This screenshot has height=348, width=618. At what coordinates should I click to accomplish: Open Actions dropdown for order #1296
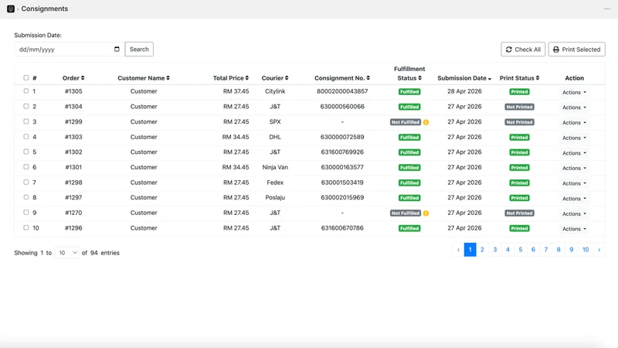[574, 229]
